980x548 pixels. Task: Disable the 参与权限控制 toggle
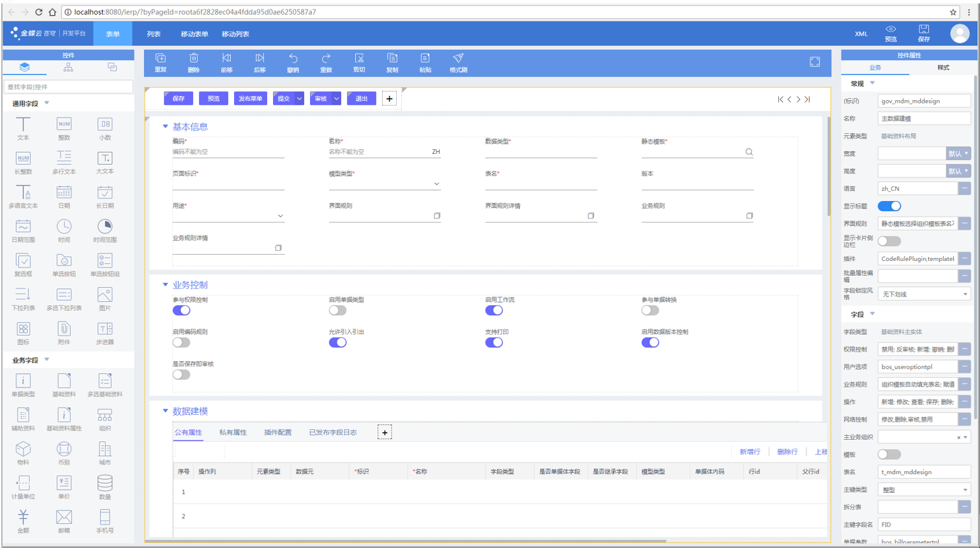[x=182, y=311]
